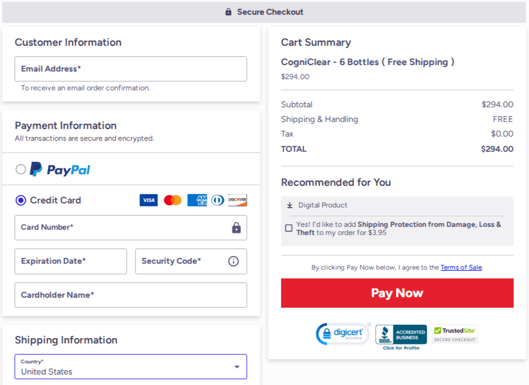Click the Visa card icon

[x=148, y=200]
